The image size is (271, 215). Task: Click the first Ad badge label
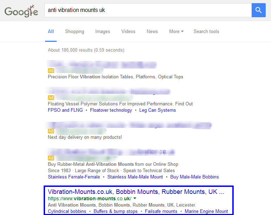pyautogui.click(x=51, y=70)
